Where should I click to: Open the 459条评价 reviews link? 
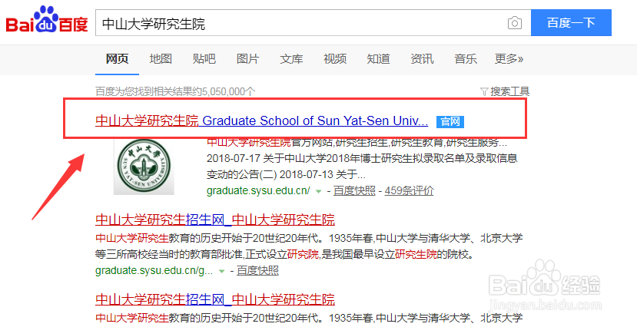(x=409, y=190)
